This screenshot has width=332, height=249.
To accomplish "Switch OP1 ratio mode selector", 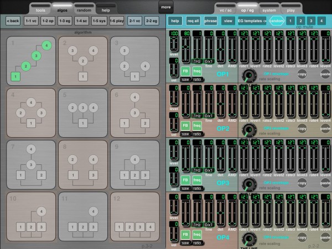I will pos(198,79).
